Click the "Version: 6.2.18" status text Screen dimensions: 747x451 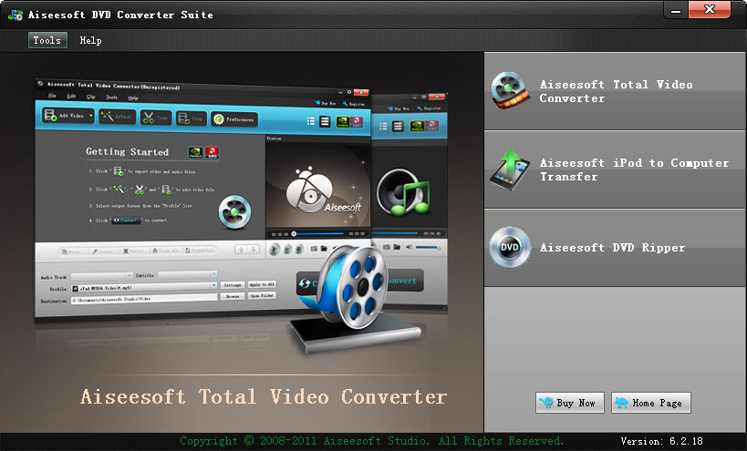662,441
